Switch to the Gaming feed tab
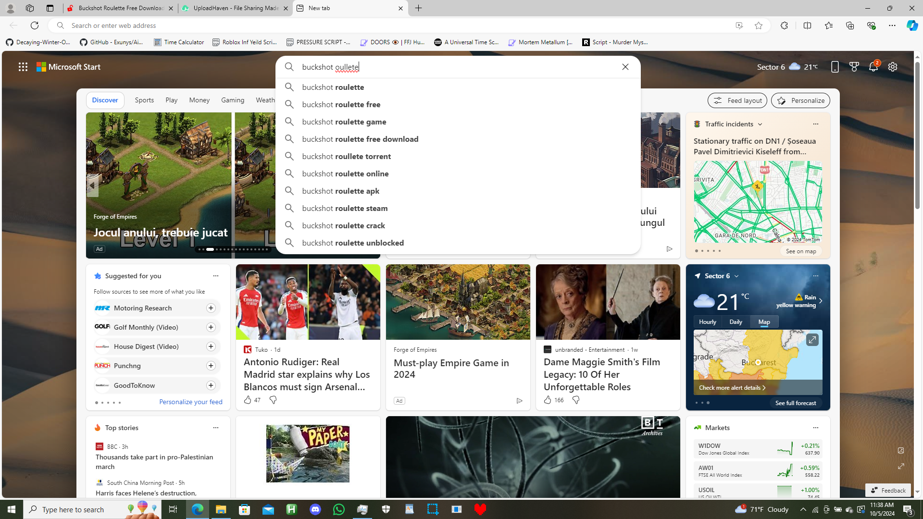This screenshot has width=923, height=519. (232, 100)
